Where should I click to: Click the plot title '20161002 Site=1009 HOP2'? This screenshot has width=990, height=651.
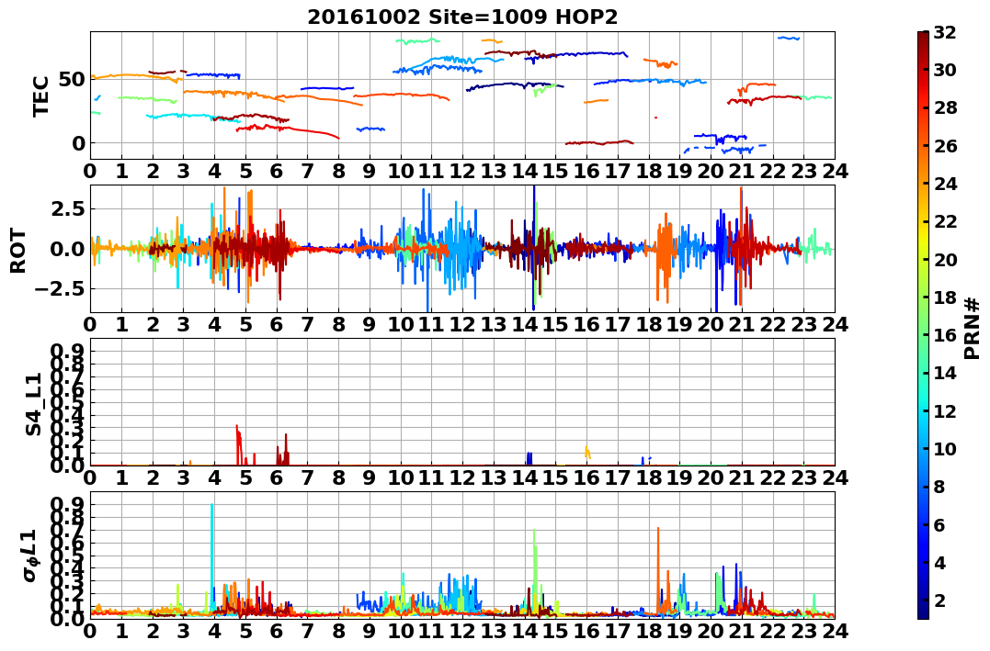tap(462, 17)
